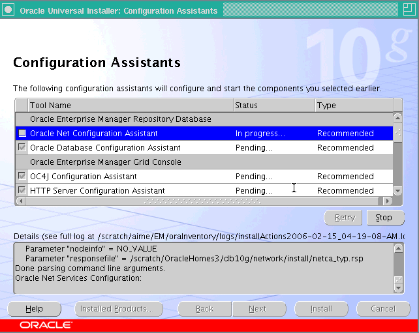
Task: Click the Type column header
Action: pos(352,105)
